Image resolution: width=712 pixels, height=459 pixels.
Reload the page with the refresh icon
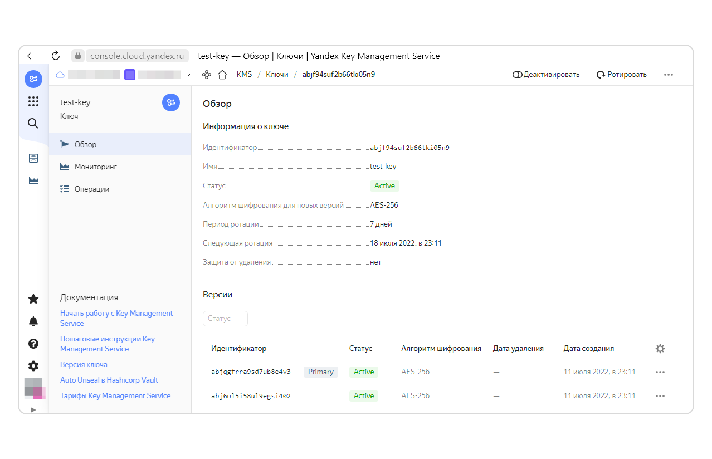pos(56,56)
